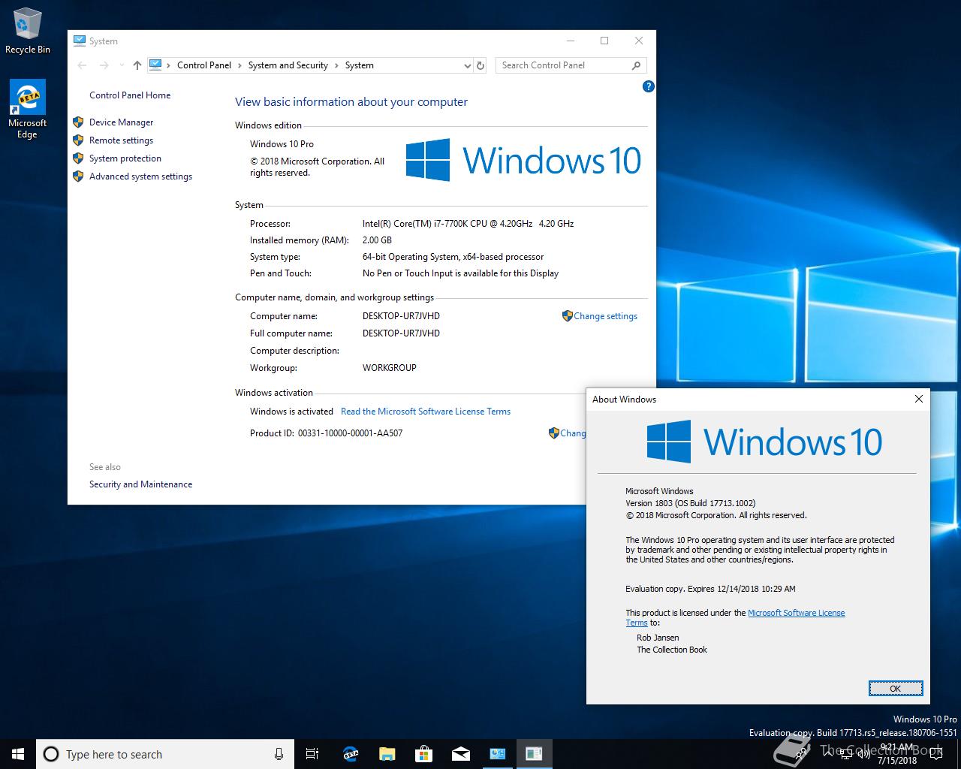Image resolution: width=961 pixels, height=769 pixels.
Task: Click the taskbar search box
Action: (x=164, y=754)
